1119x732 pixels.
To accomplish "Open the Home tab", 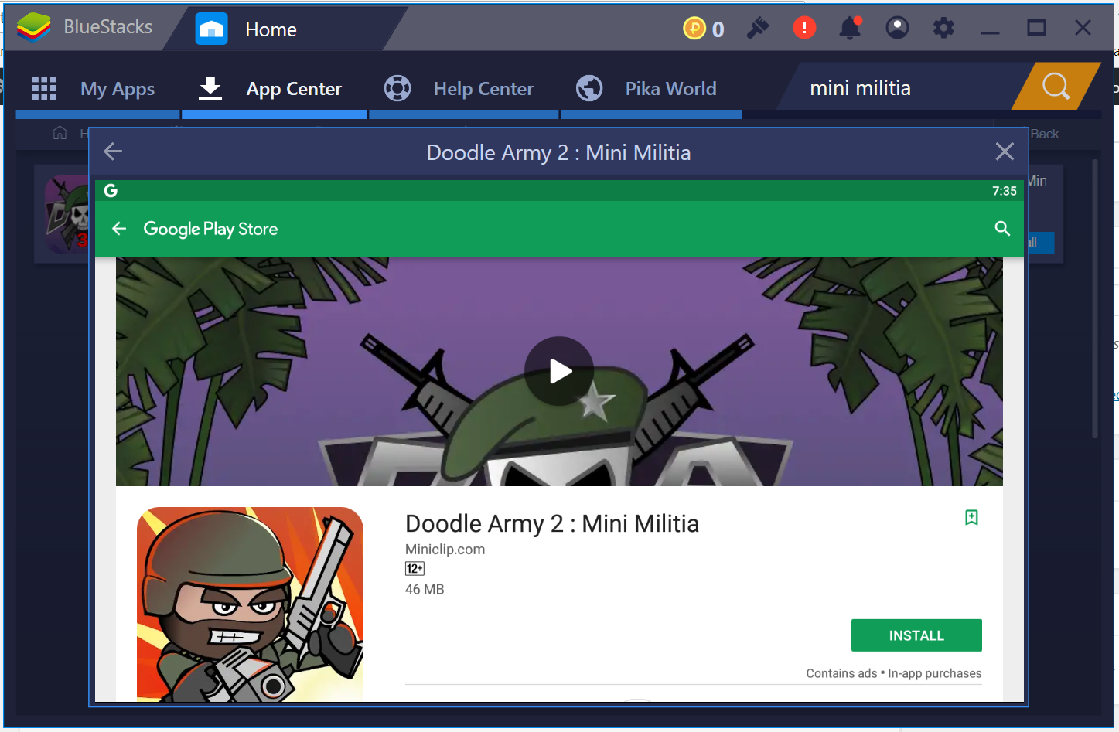I will pyautogui.click(x=271, y=29).
